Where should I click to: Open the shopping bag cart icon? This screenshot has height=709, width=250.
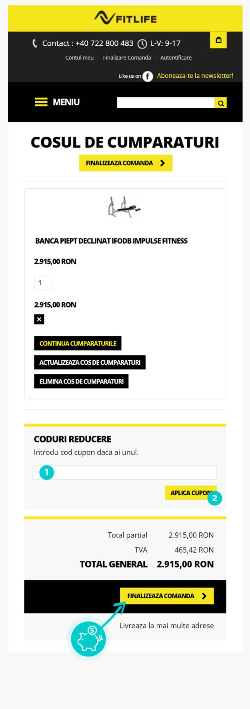click(218, 40)
